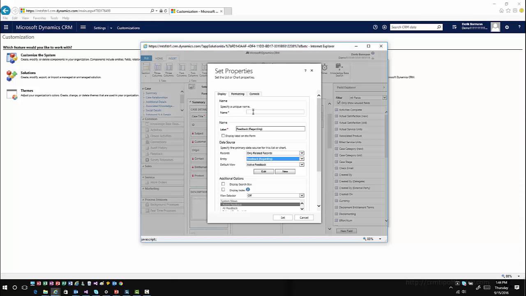Click the Display Index info icon
526x296 pixels.
248,190
